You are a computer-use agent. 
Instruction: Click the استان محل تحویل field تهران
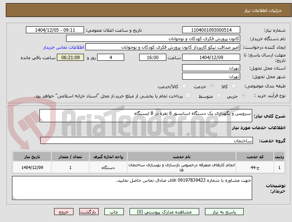point(211,68)
